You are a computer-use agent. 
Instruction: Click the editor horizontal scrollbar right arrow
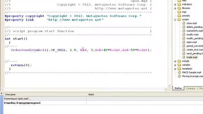166,89
